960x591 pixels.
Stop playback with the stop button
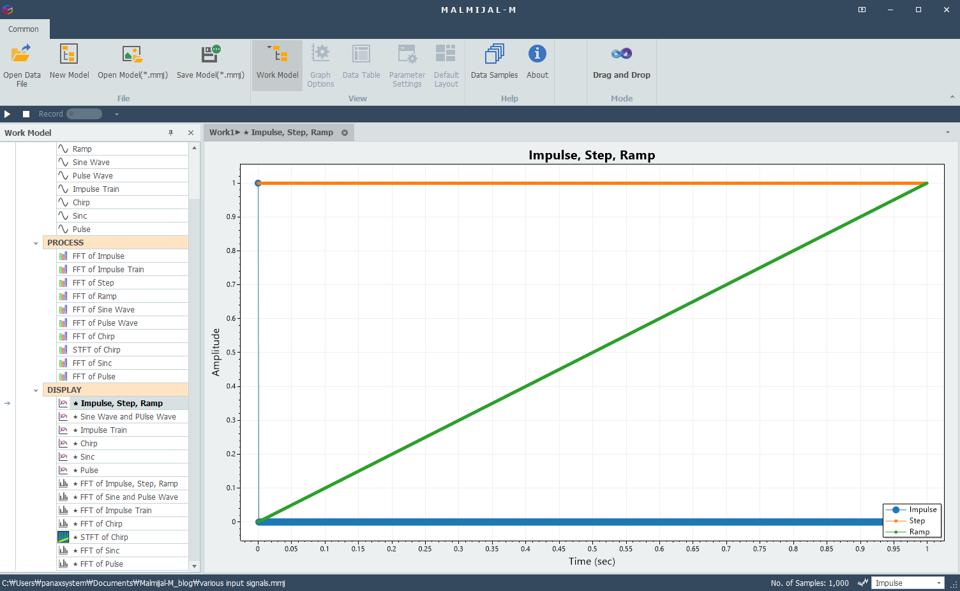click(x=26, y=114)
